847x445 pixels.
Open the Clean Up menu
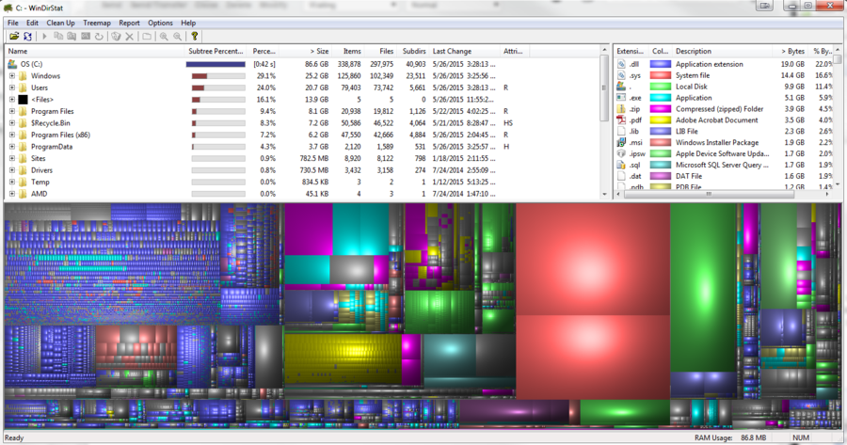pyautogui.click(x=61, y=23)
